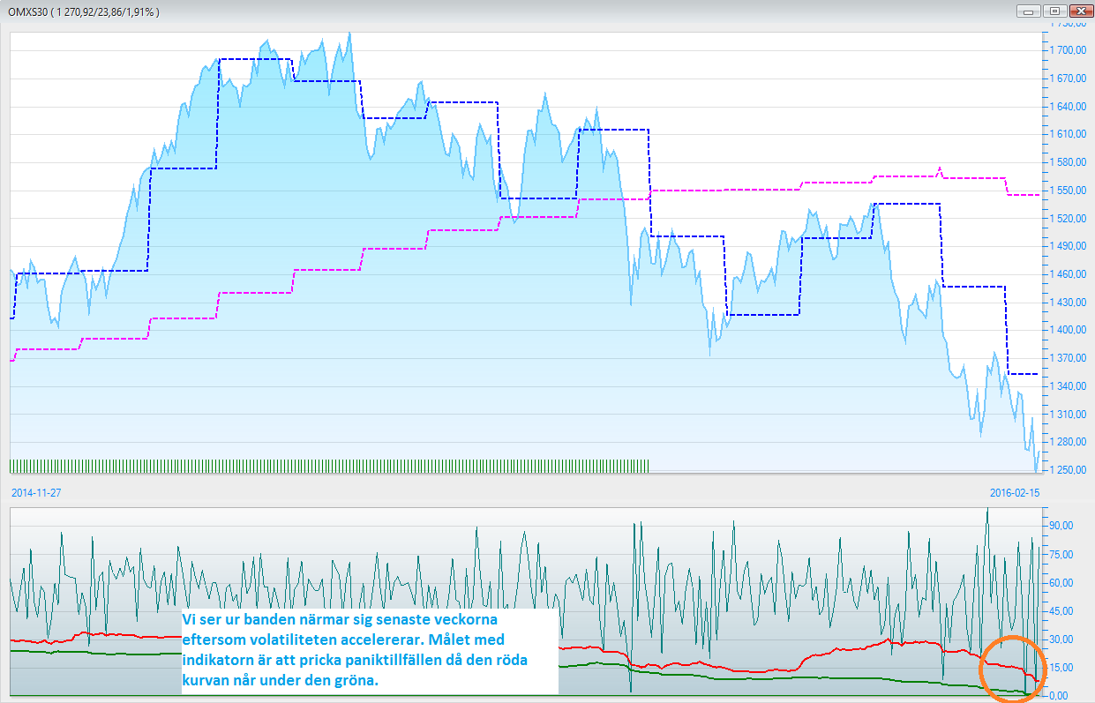Click the 1 280,00 price axis label
1095x703 pixels.
1068,442
